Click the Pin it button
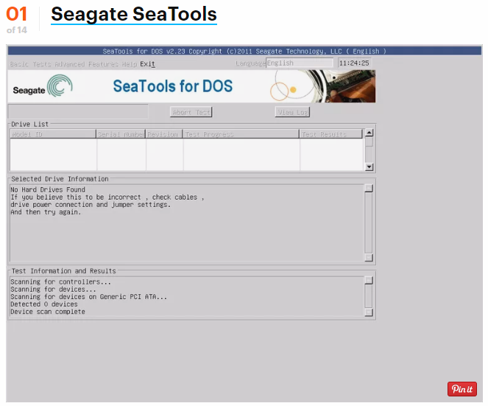This screenshot has height=406, width=488. click(x=462, y=389)
